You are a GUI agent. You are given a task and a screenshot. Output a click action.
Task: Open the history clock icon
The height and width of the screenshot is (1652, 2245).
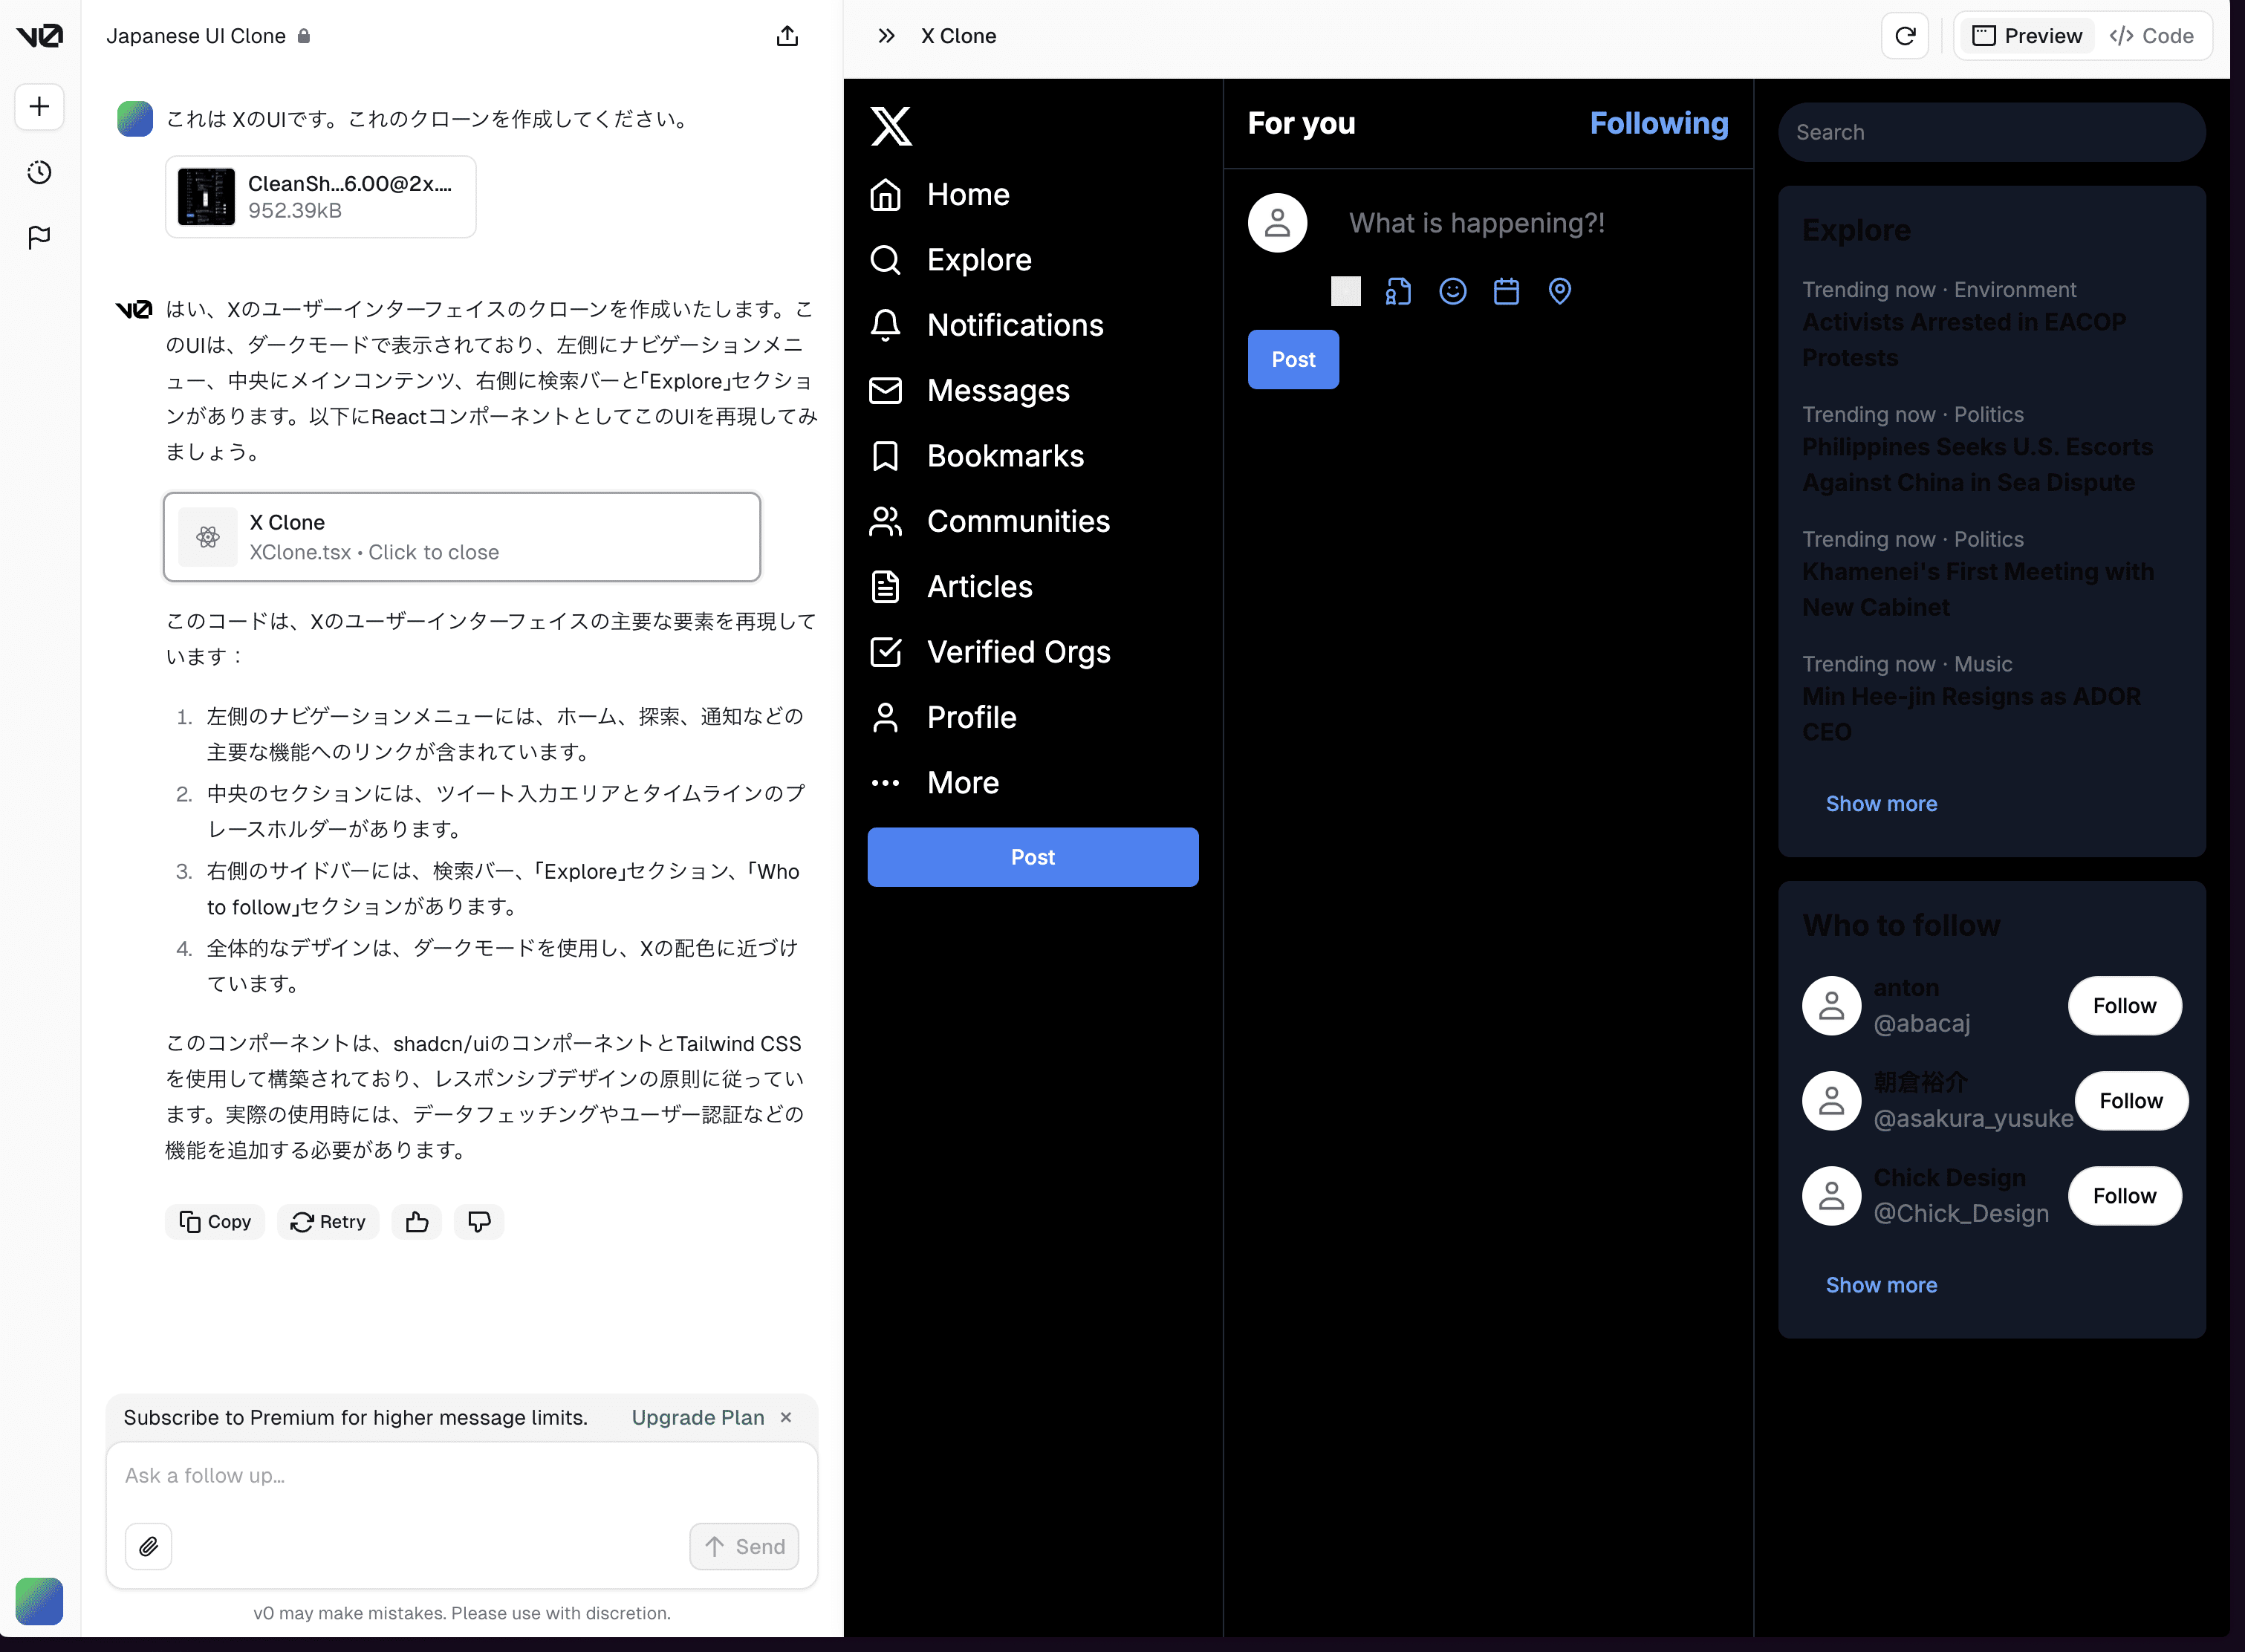pos(39,172)
